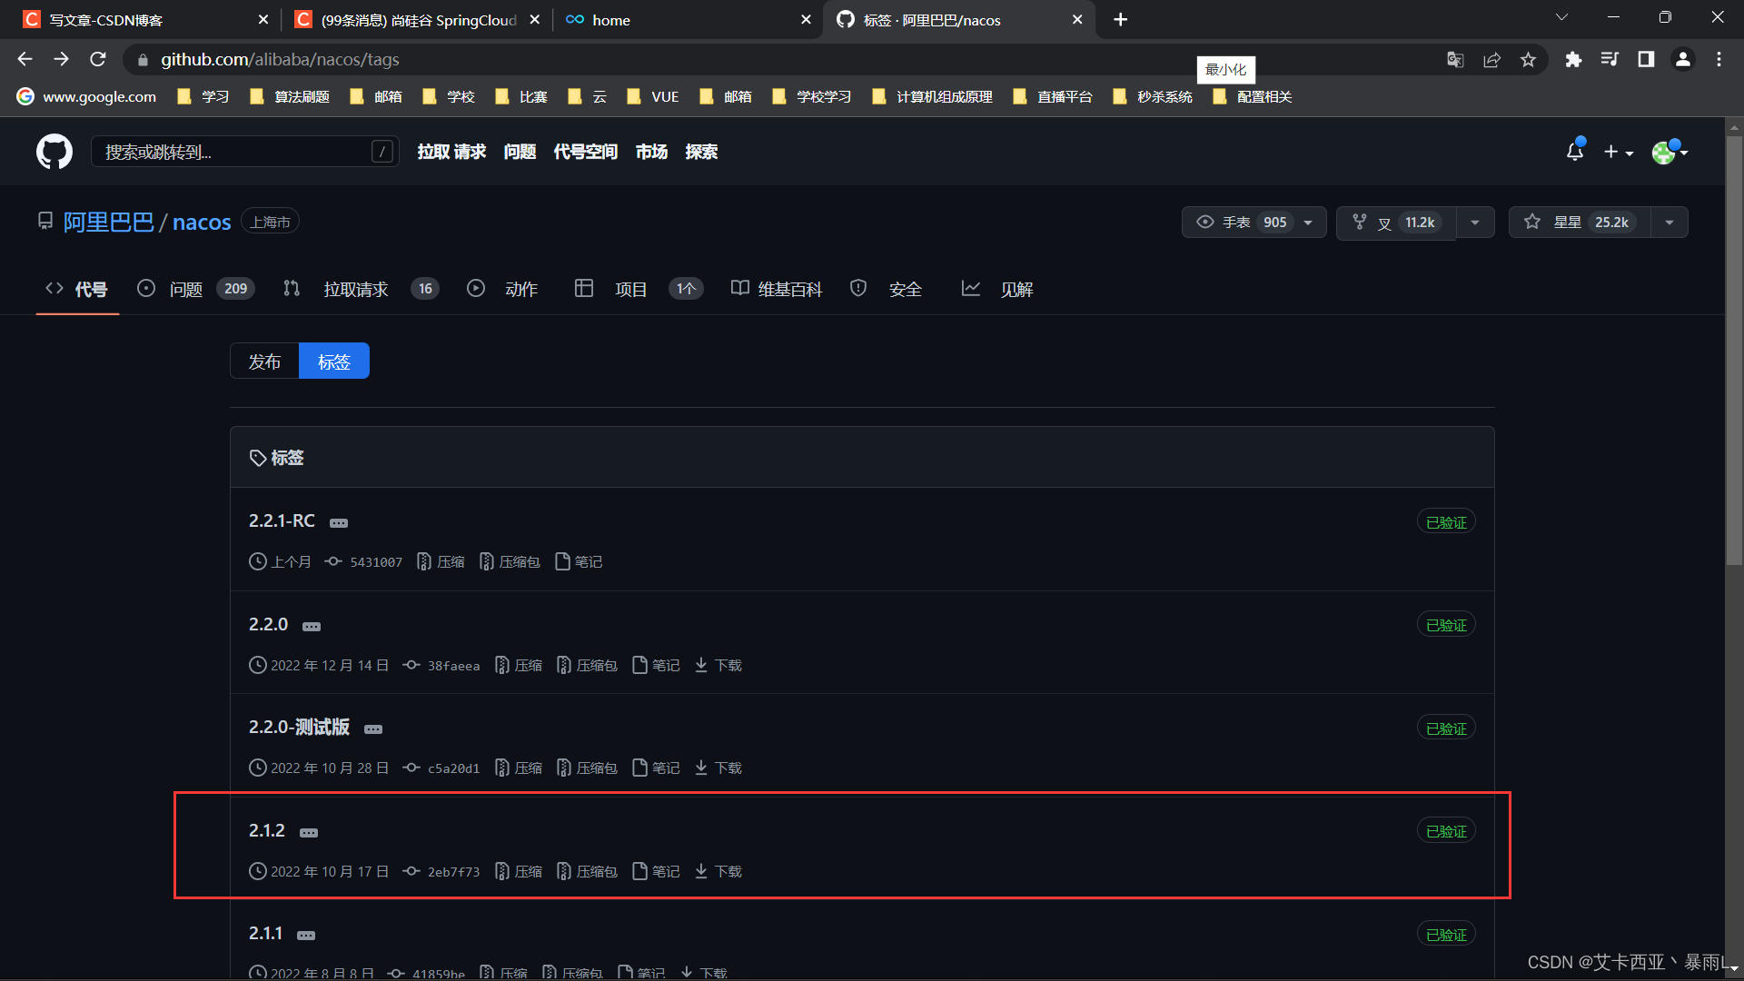Switch to the 维基百科 wiki tab
The height and width of the screenshot is (981, 1744).
[777, 289]
